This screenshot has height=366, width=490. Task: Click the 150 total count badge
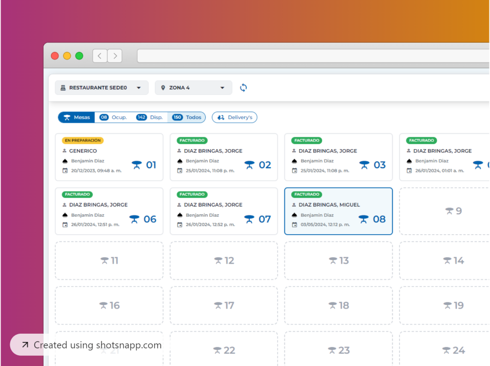[x=177, y=117]
